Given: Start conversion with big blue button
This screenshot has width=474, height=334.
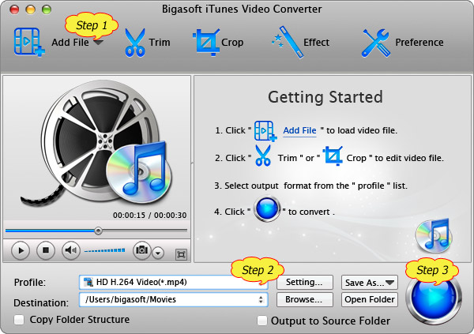Looking at the screenshot, I should click(434, 298).
